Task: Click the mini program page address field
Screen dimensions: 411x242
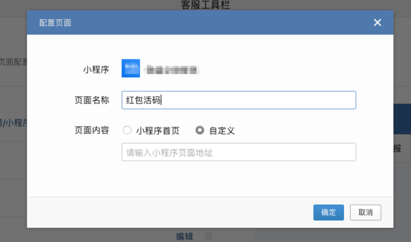Action: coord(239,152)
